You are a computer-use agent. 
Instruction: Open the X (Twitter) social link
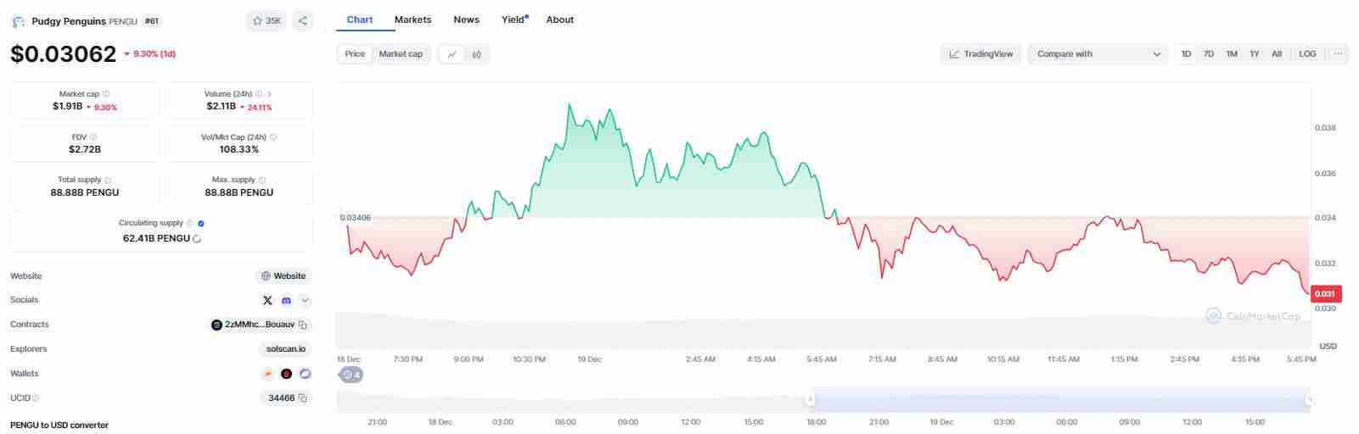(x=268, y=300)
